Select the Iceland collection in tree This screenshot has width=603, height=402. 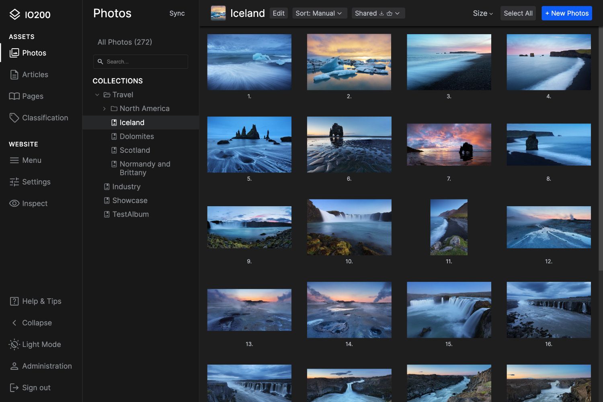[141, 123]
